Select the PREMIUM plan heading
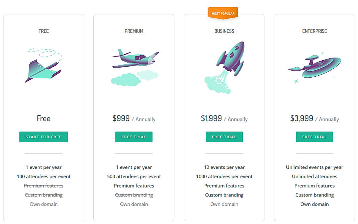 pos(134,31)
